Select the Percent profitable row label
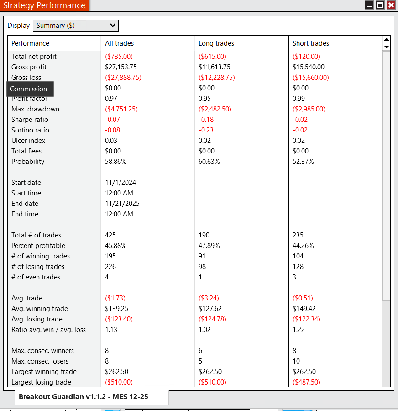This screenshot has height=411, width=398. 38,246
